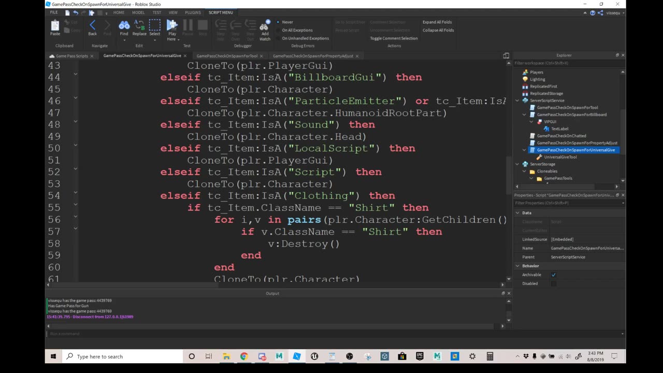Close GamePassCheckOnSpawnForUniversalGive tab

click(185, 55)
